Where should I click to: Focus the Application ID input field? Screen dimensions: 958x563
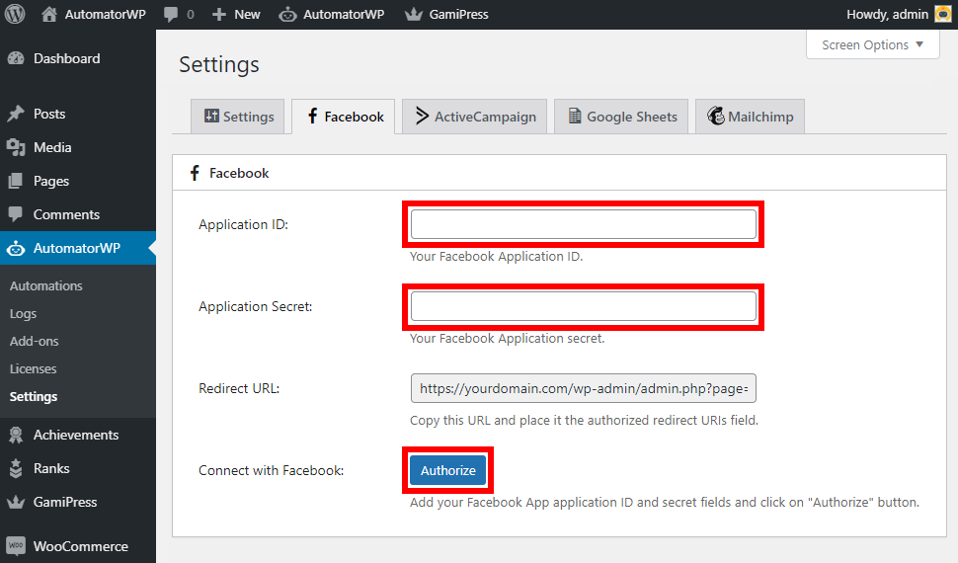583,224
